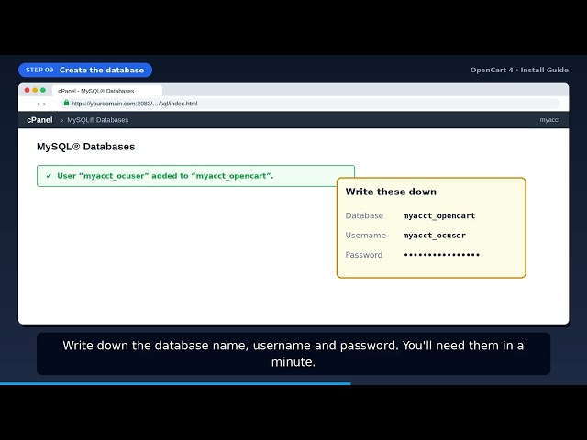Image resolution: width=587 pixels, height=440 pixels.
Task: Click the yourdomain.com URL address field
Action: 309,104
